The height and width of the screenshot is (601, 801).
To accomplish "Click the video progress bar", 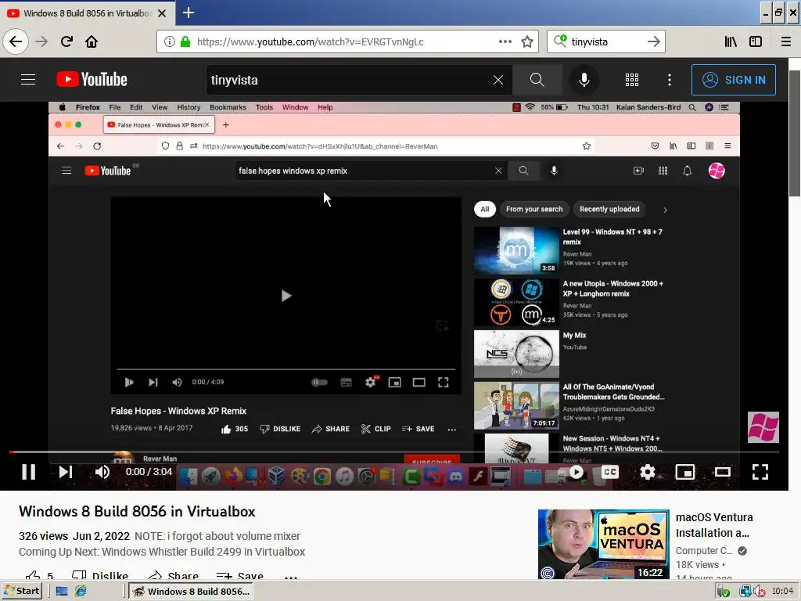I will (394, 452).
